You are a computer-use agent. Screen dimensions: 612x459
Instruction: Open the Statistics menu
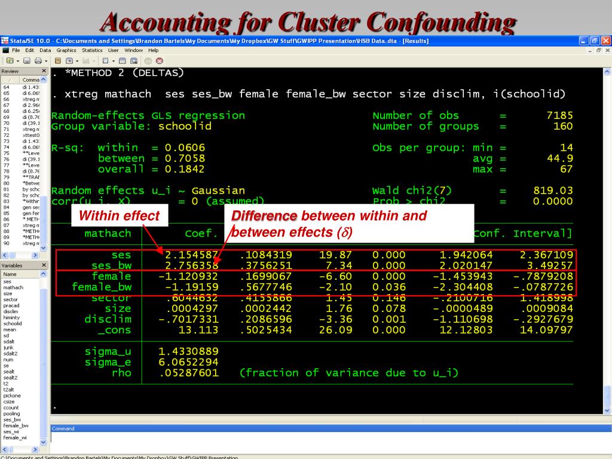point(92,50)
